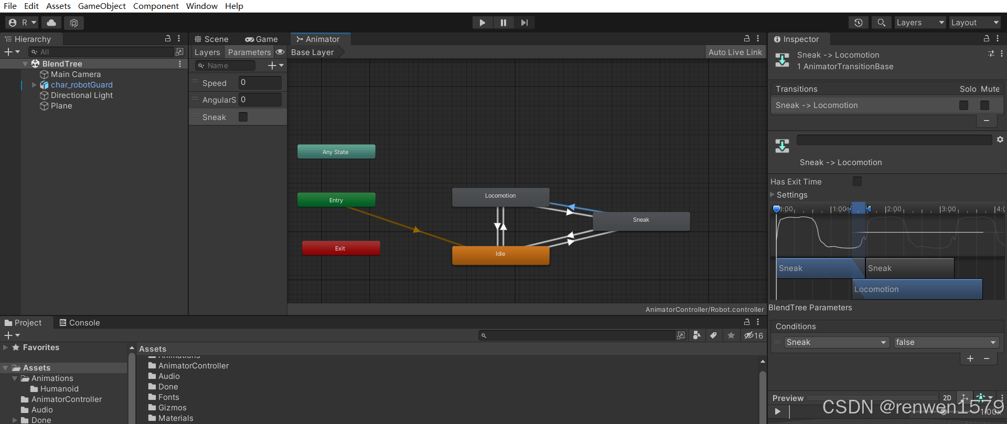
Task: Search project by label icon
Action: point(713,335)
